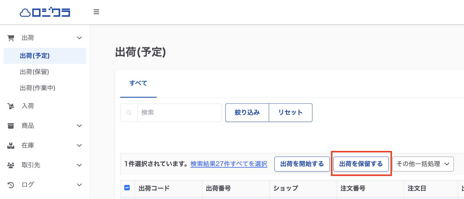Click the 検索 search input field

click(179, 113)
